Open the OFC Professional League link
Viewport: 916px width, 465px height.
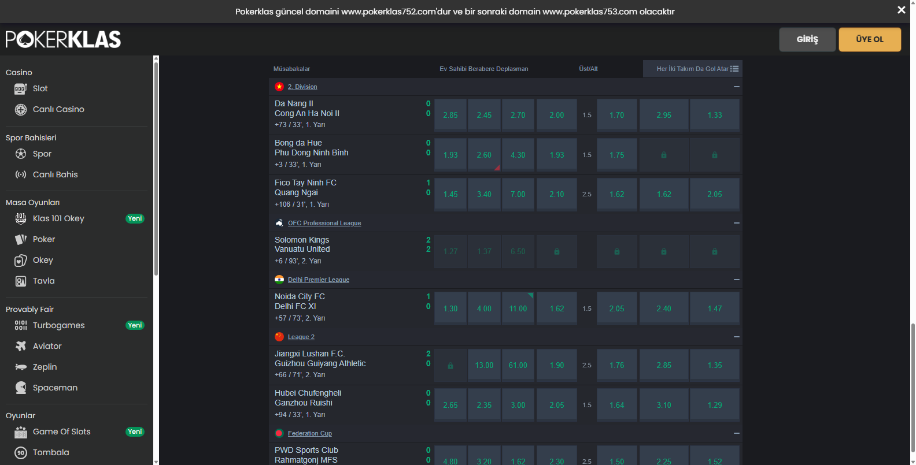[324, 223]
